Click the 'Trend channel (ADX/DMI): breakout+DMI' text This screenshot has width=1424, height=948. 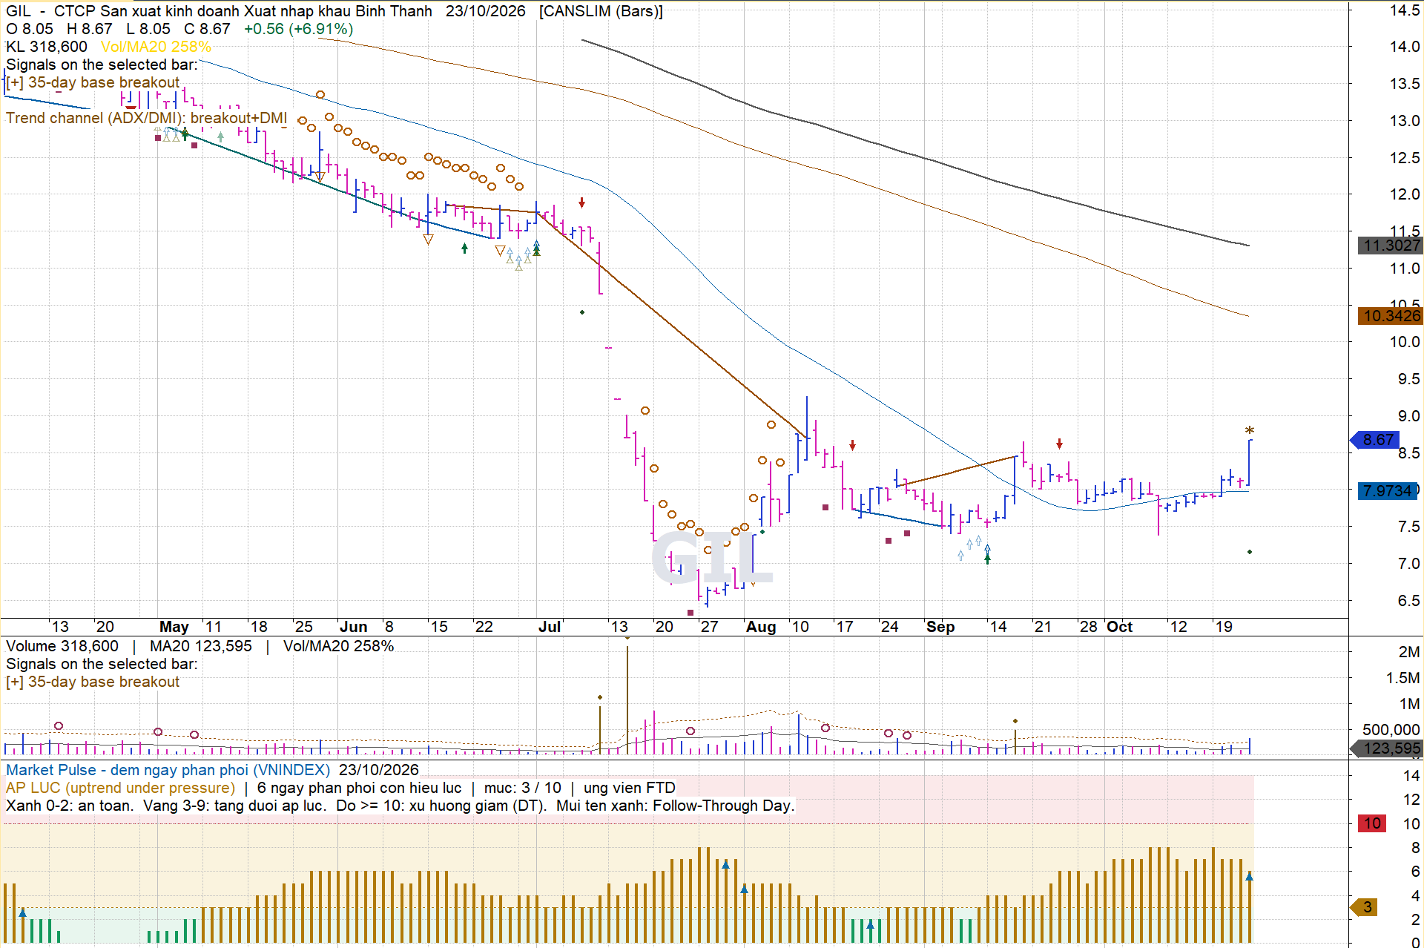146,118
